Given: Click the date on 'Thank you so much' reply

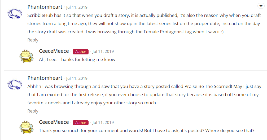Looking at the screenshot, I should tap(103, 123).
